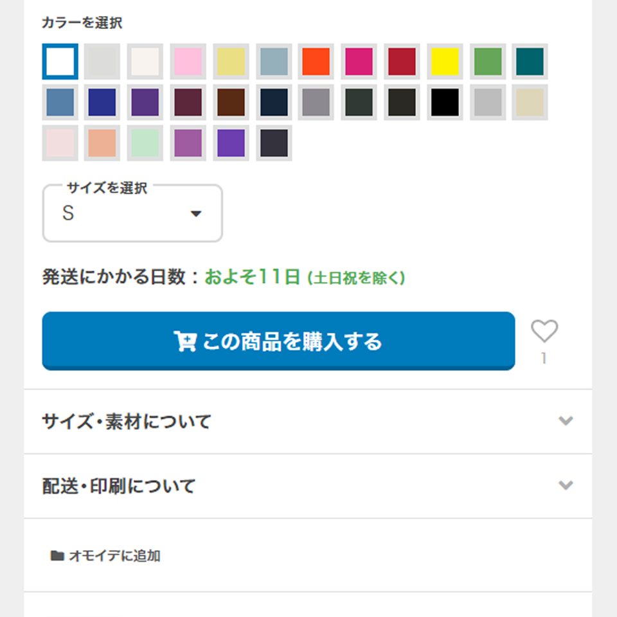The height and width of the screenshot is (617, 617).
Task: Click the folder icon beside オモイデに追加
Action: (x=57, y=556)
